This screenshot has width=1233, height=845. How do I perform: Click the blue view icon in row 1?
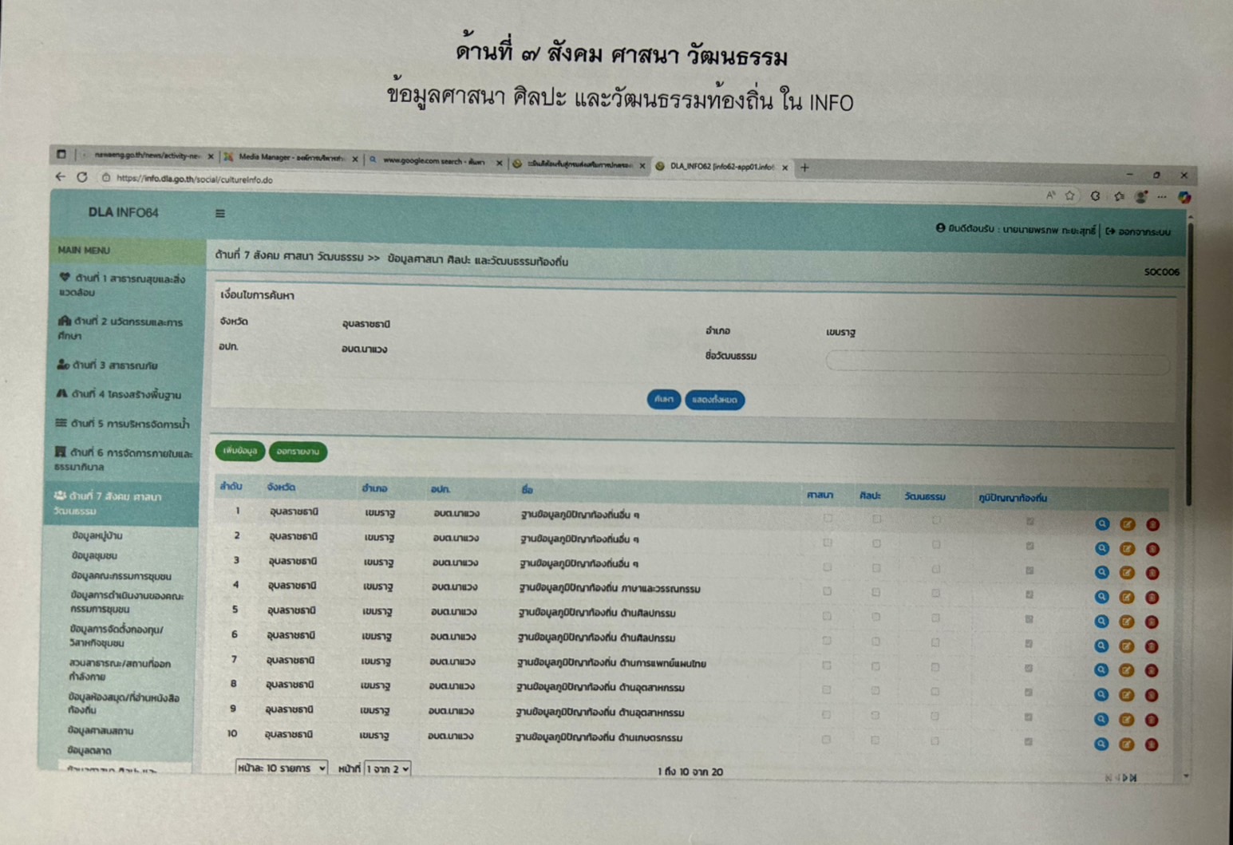click(x=1102, y=524)
